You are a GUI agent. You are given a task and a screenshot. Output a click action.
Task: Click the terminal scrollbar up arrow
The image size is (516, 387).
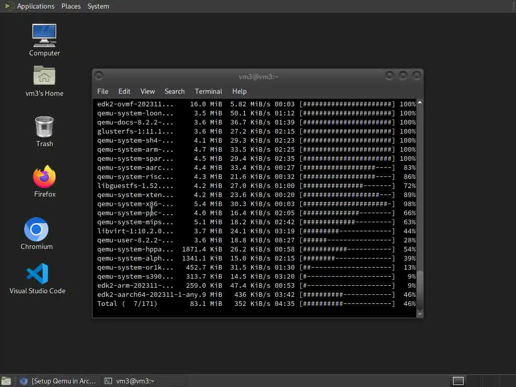[x=420, y=103]
